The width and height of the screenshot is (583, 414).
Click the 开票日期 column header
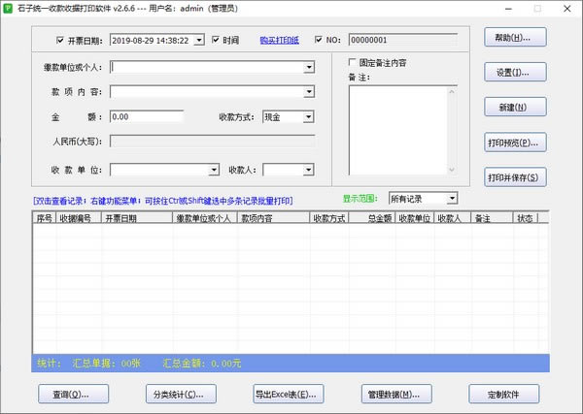pos(121,219)
